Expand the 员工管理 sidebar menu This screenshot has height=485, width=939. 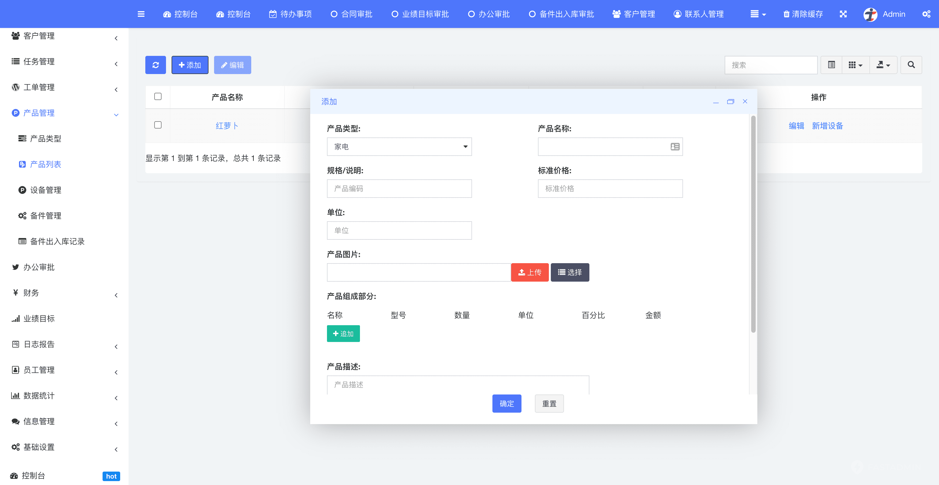pyautogui.click(x=64, y=370)
